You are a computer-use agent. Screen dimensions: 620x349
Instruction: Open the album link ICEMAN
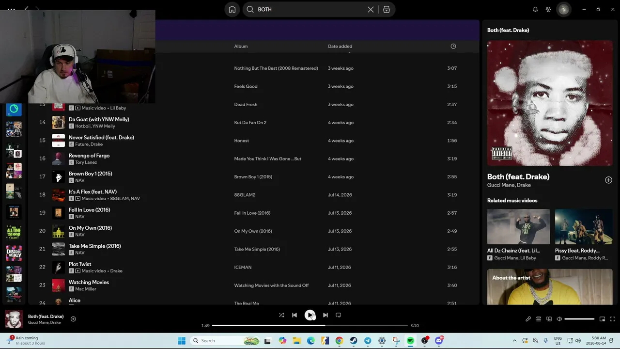243,267
